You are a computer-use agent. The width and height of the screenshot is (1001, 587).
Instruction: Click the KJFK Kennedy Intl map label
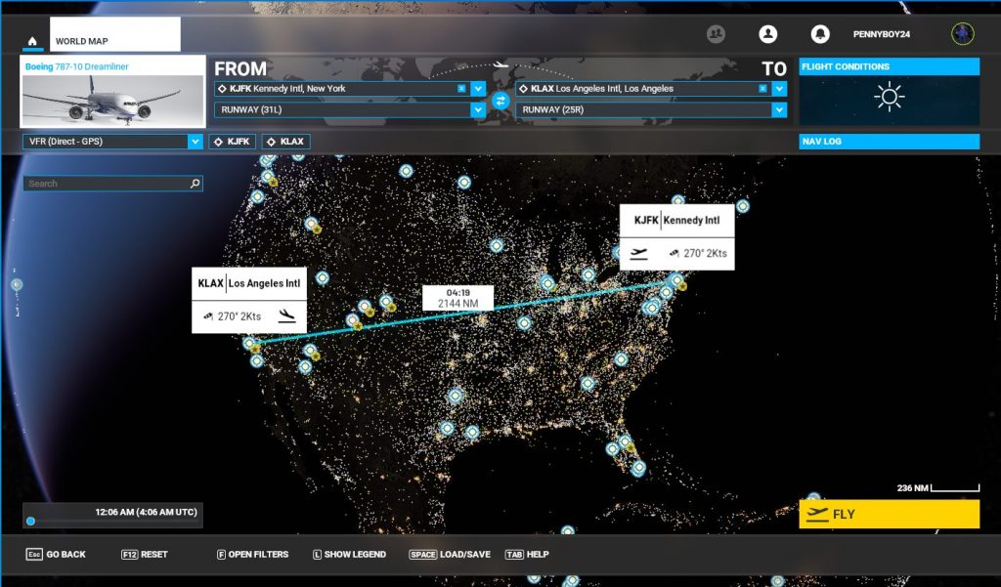point(676,220)
